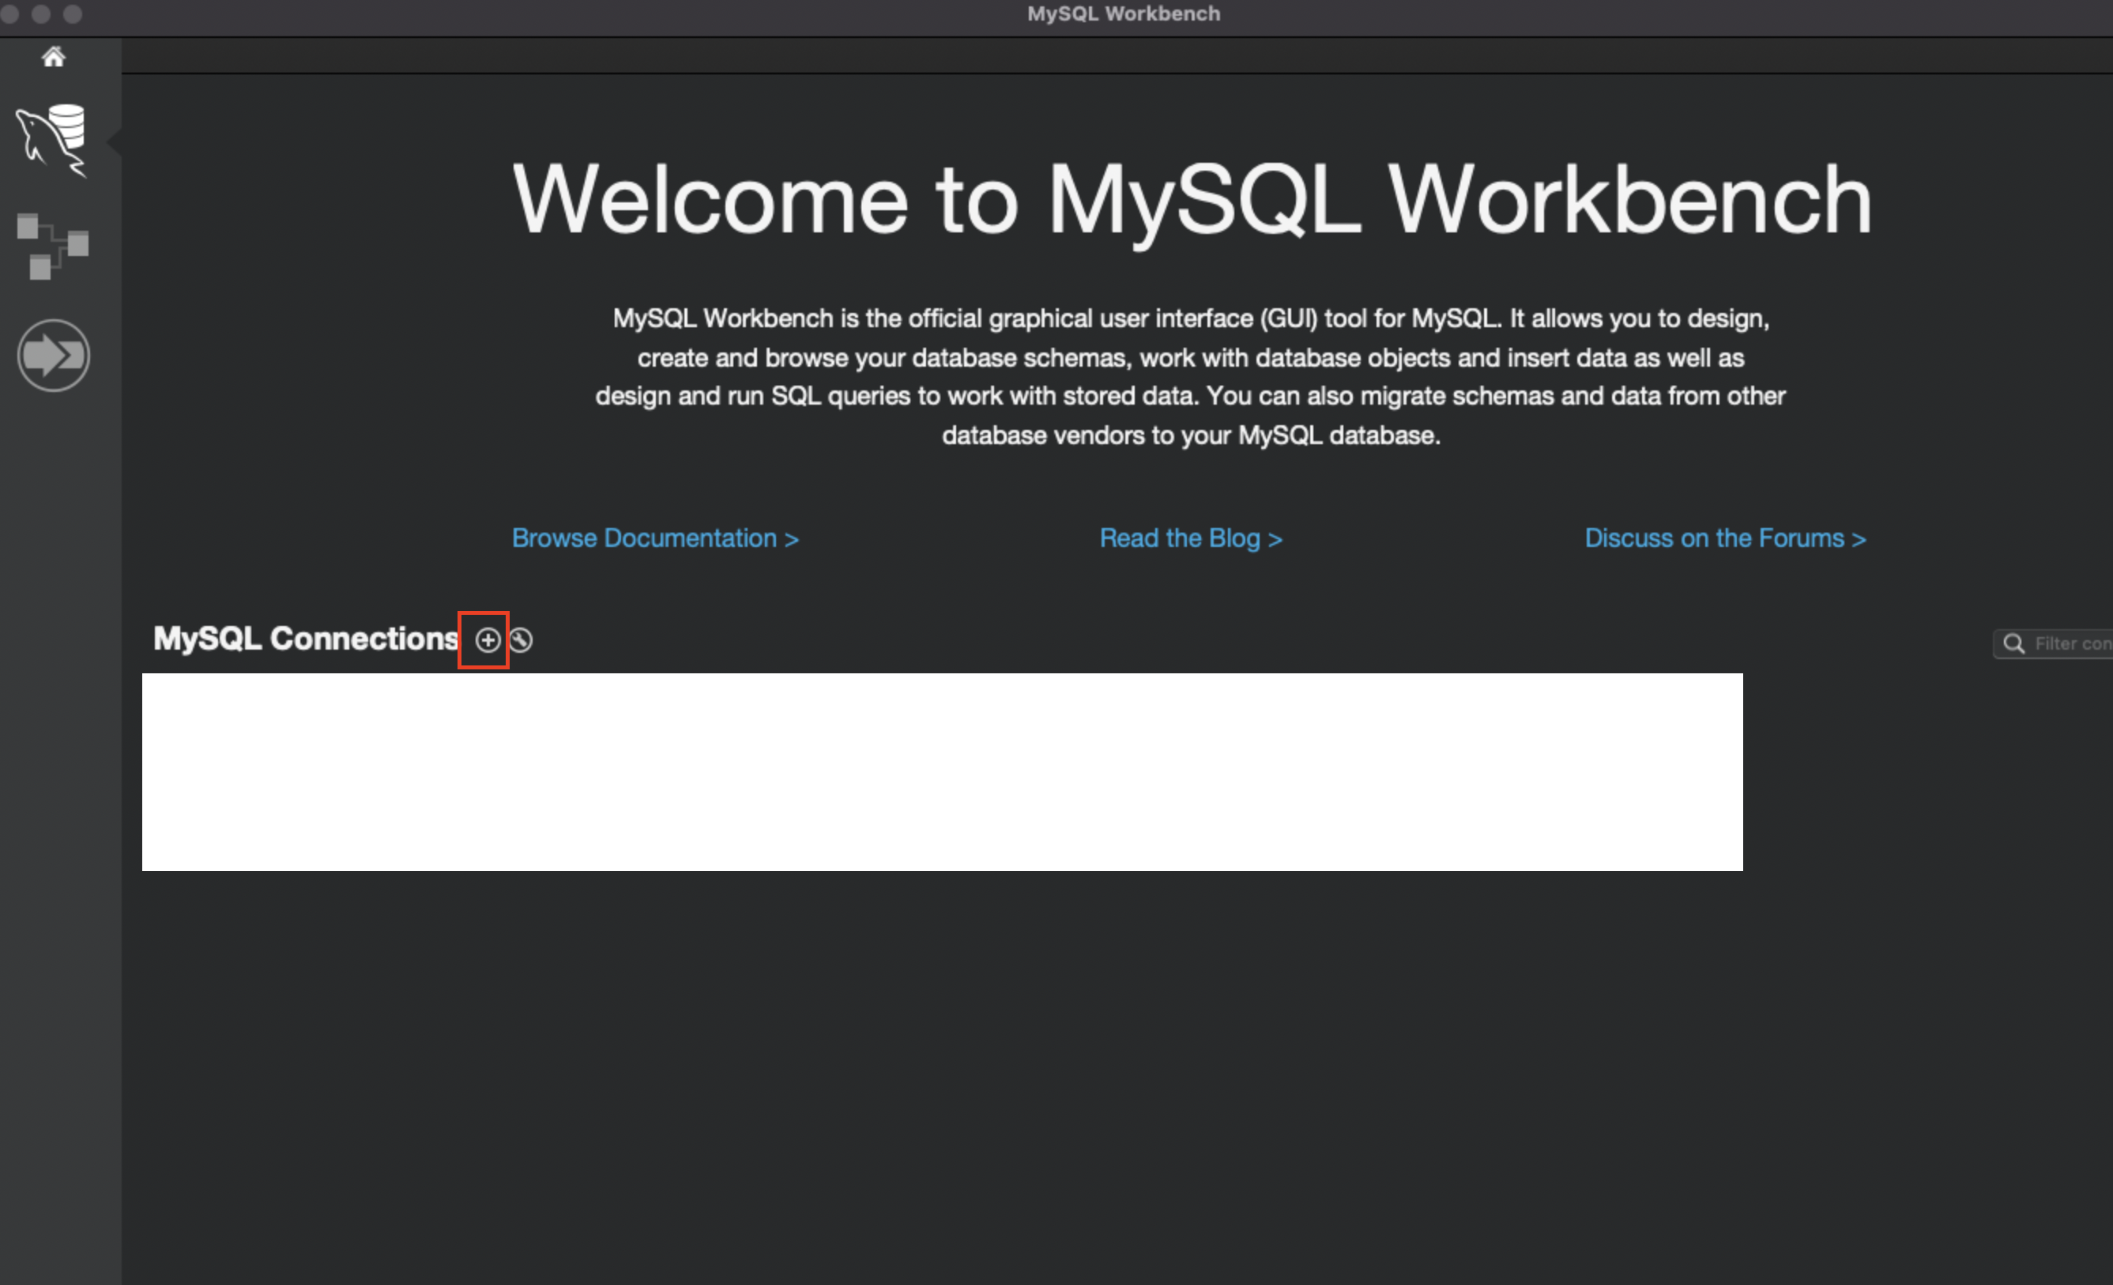Click the MySQL Workbench title bar text
Image resolution: width=2113 pixels, height=1285 pixels.
[x=1124, y=13]
